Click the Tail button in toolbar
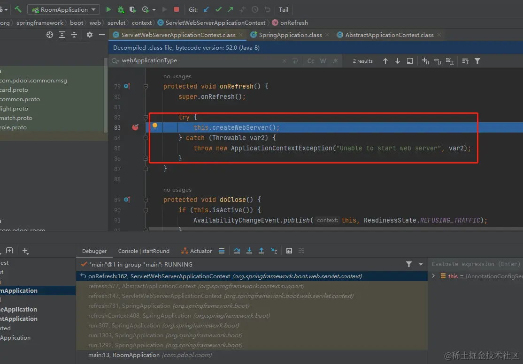 (284, 9)
